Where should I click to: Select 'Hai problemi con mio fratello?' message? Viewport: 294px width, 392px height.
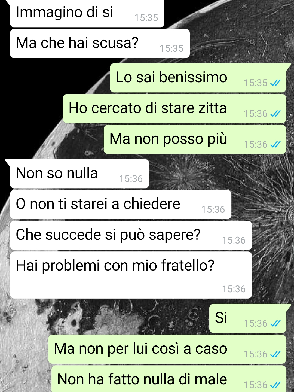131,275
